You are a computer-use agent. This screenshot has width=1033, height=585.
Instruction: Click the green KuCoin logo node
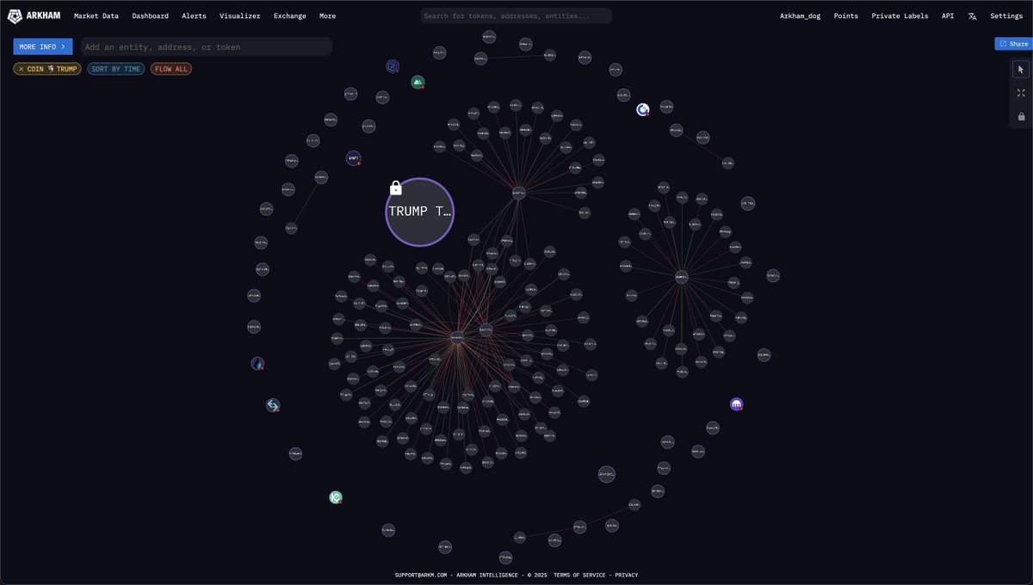coord(336,497)
